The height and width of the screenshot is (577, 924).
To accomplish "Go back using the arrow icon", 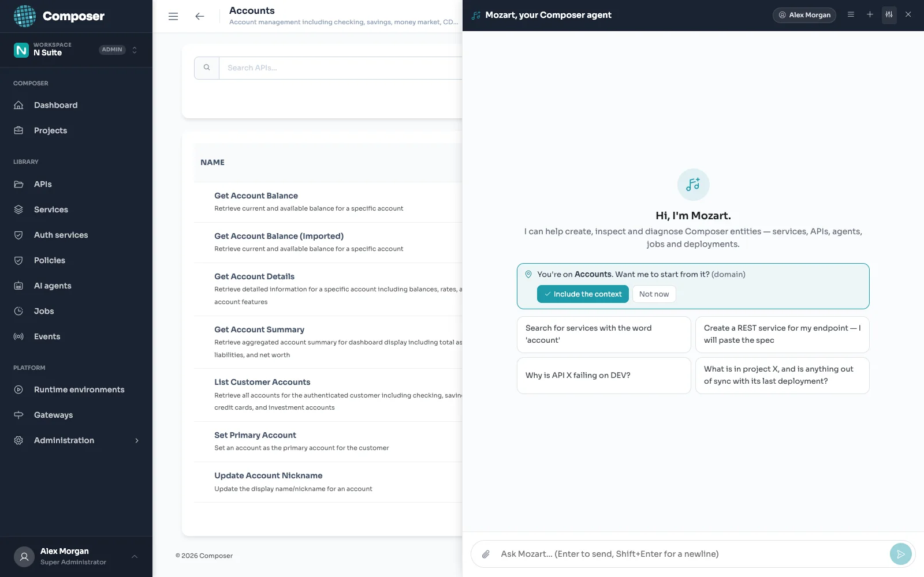I will pos(200,16).
